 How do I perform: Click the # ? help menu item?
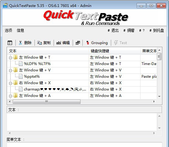(142, 30)
